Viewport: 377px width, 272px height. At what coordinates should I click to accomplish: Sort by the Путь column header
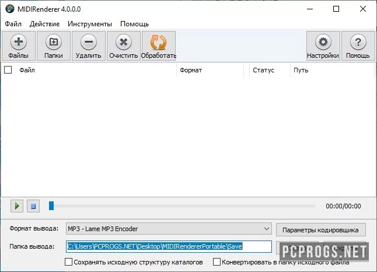pos(332,70)
